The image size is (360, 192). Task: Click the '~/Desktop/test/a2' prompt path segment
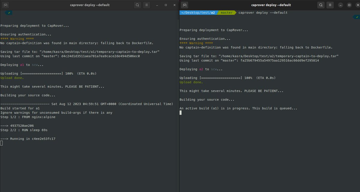click(x=199, y=13)
